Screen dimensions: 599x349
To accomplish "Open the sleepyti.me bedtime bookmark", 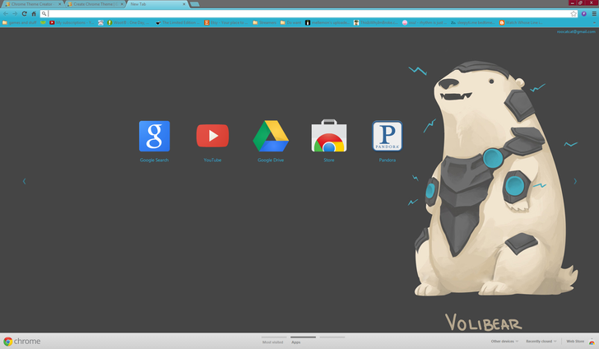I will (473, 22).
